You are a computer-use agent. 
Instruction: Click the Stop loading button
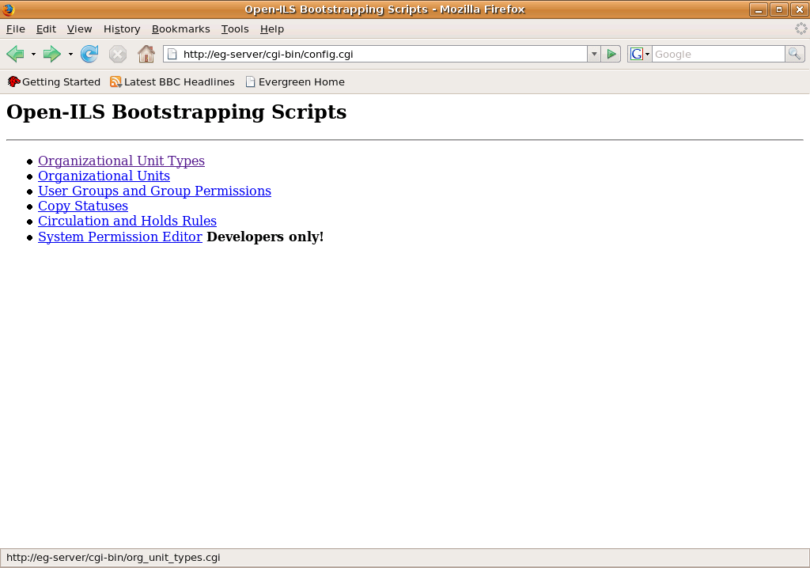click(118, 54)
